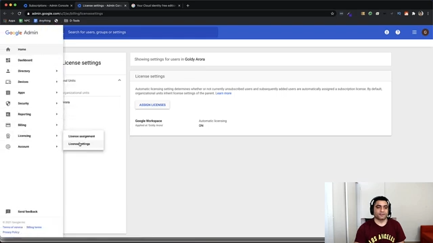The height and width of the screenshot is (243, 433).
Task: Click the Home icon in sidebar
Action: [x=8, y=49]
